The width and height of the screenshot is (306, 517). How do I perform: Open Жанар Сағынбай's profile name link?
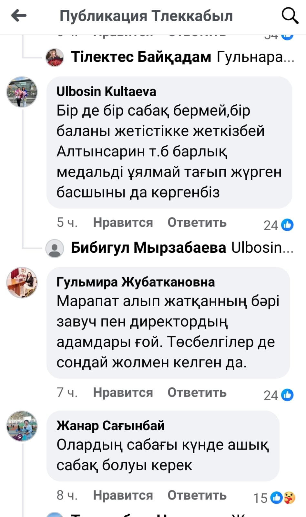110,426
